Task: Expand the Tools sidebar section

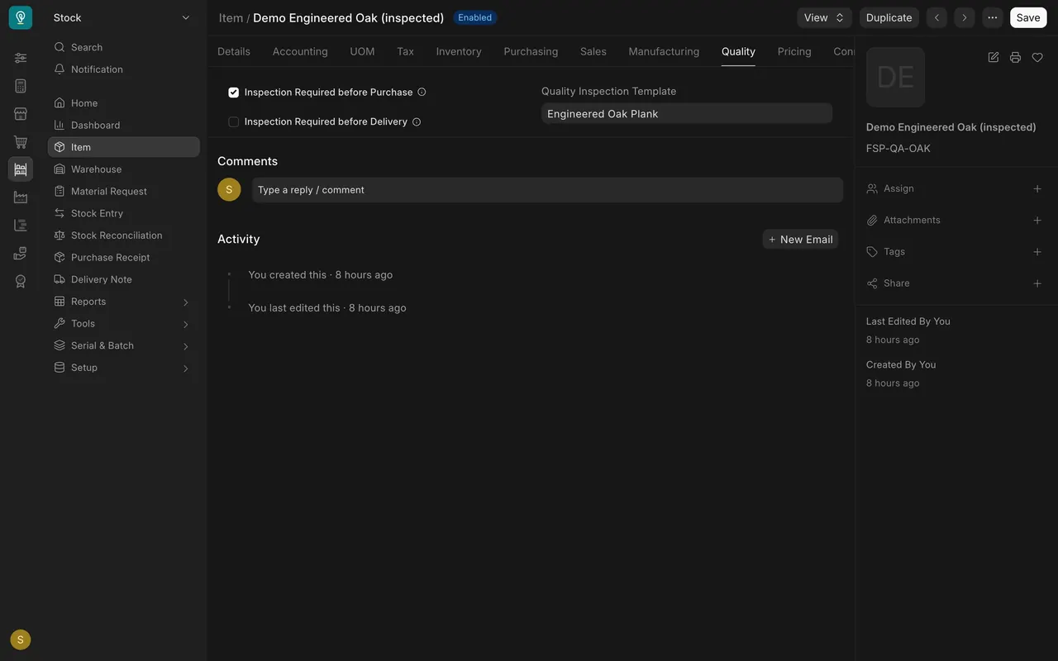Action: coord(123,324)
